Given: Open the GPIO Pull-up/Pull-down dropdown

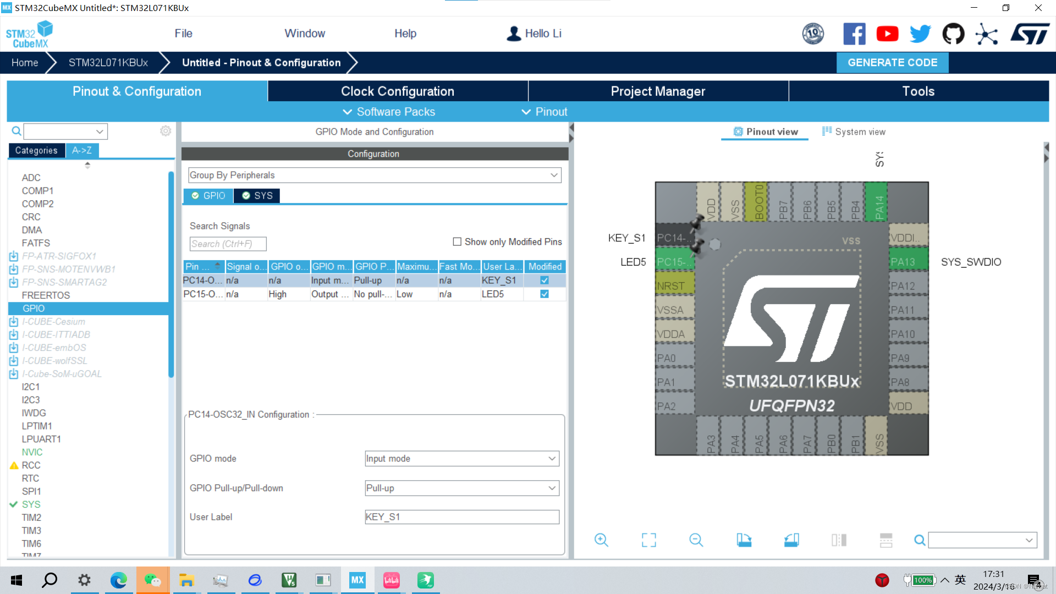Looking at the screenshot, I should point(462,488).
